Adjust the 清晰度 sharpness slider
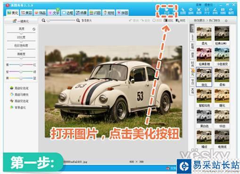This screenshot has width=240, height=174. coord(21,58)
